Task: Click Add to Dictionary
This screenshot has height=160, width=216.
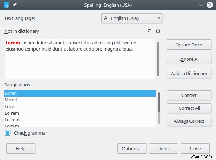Action: tap(189, 73)
